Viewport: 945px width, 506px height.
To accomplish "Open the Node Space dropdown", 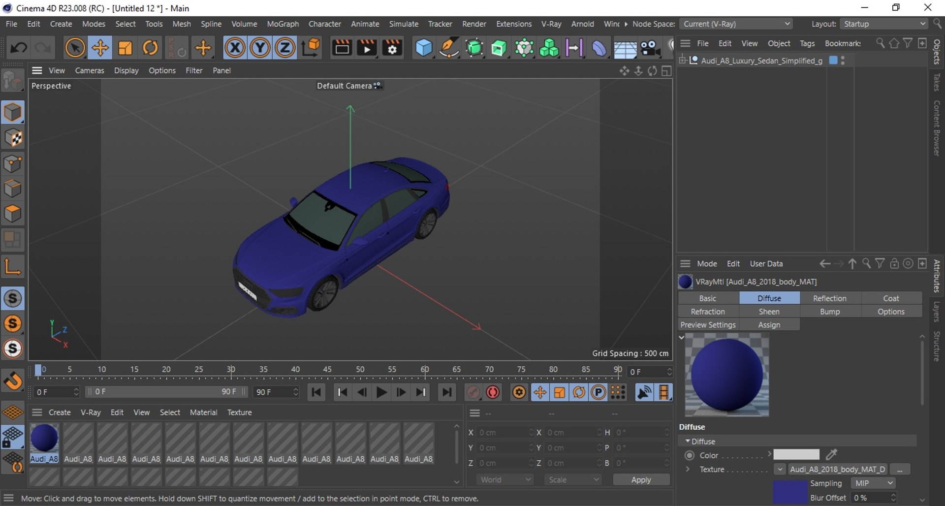I will coord(736,24).
